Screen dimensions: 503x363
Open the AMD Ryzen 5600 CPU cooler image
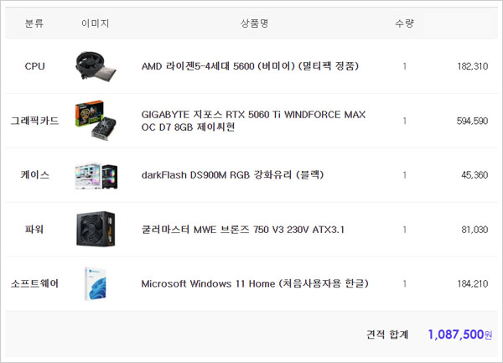pyautogui.click(x=96, y=66)
